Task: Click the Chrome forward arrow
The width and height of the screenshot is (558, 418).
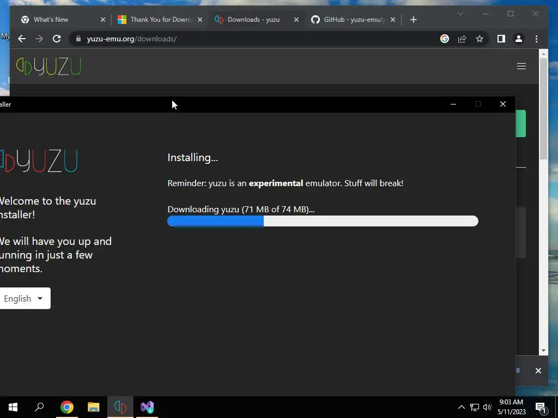Action: point(39,39)
